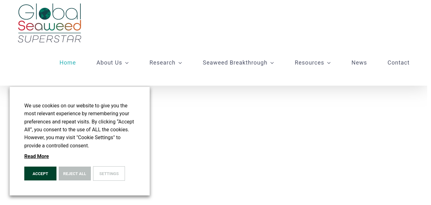The height and width of the screenshot is (205, 431).
Task: Navigate to the News page
Action: [x=359, y=63]
